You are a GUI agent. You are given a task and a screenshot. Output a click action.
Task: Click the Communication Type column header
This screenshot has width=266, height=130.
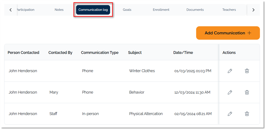point(100,52)
